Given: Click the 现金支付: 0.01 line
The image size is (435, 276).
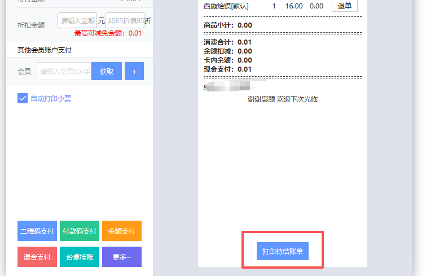Looking at the screenshot, I should tap(227, 69).
